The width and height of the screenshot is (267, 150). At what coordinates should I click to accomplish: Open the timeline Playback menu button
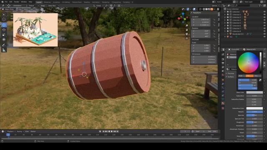(x=11, y=131)
